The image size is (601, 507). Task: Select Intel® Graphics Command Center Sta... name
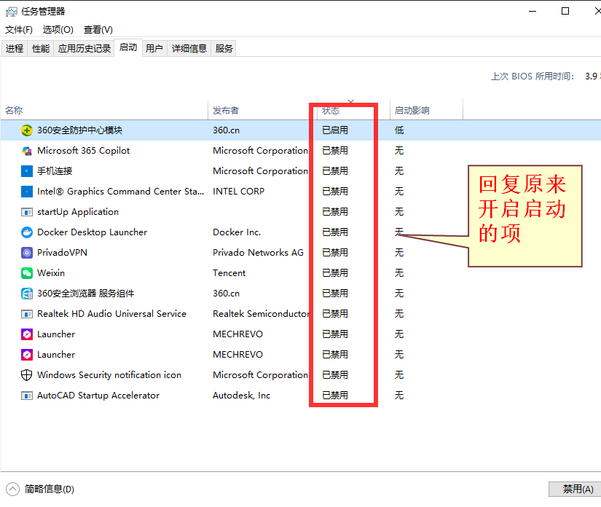[x=120, y=192]
